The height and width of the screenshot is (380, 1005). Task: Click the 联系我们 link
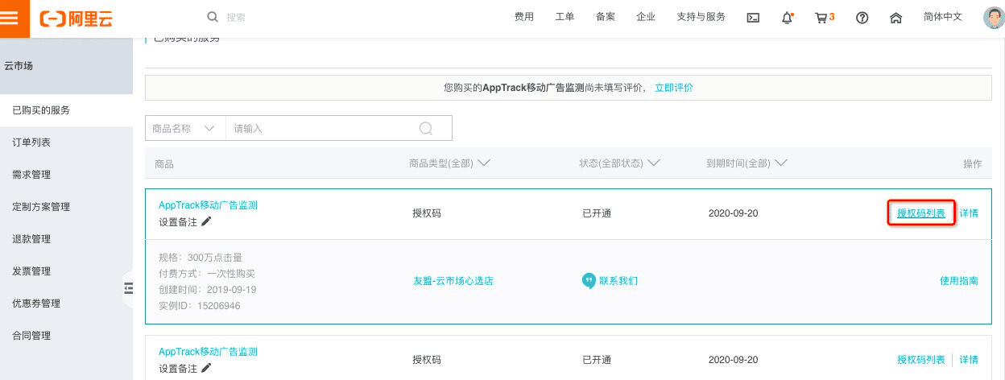pos(618,281)
